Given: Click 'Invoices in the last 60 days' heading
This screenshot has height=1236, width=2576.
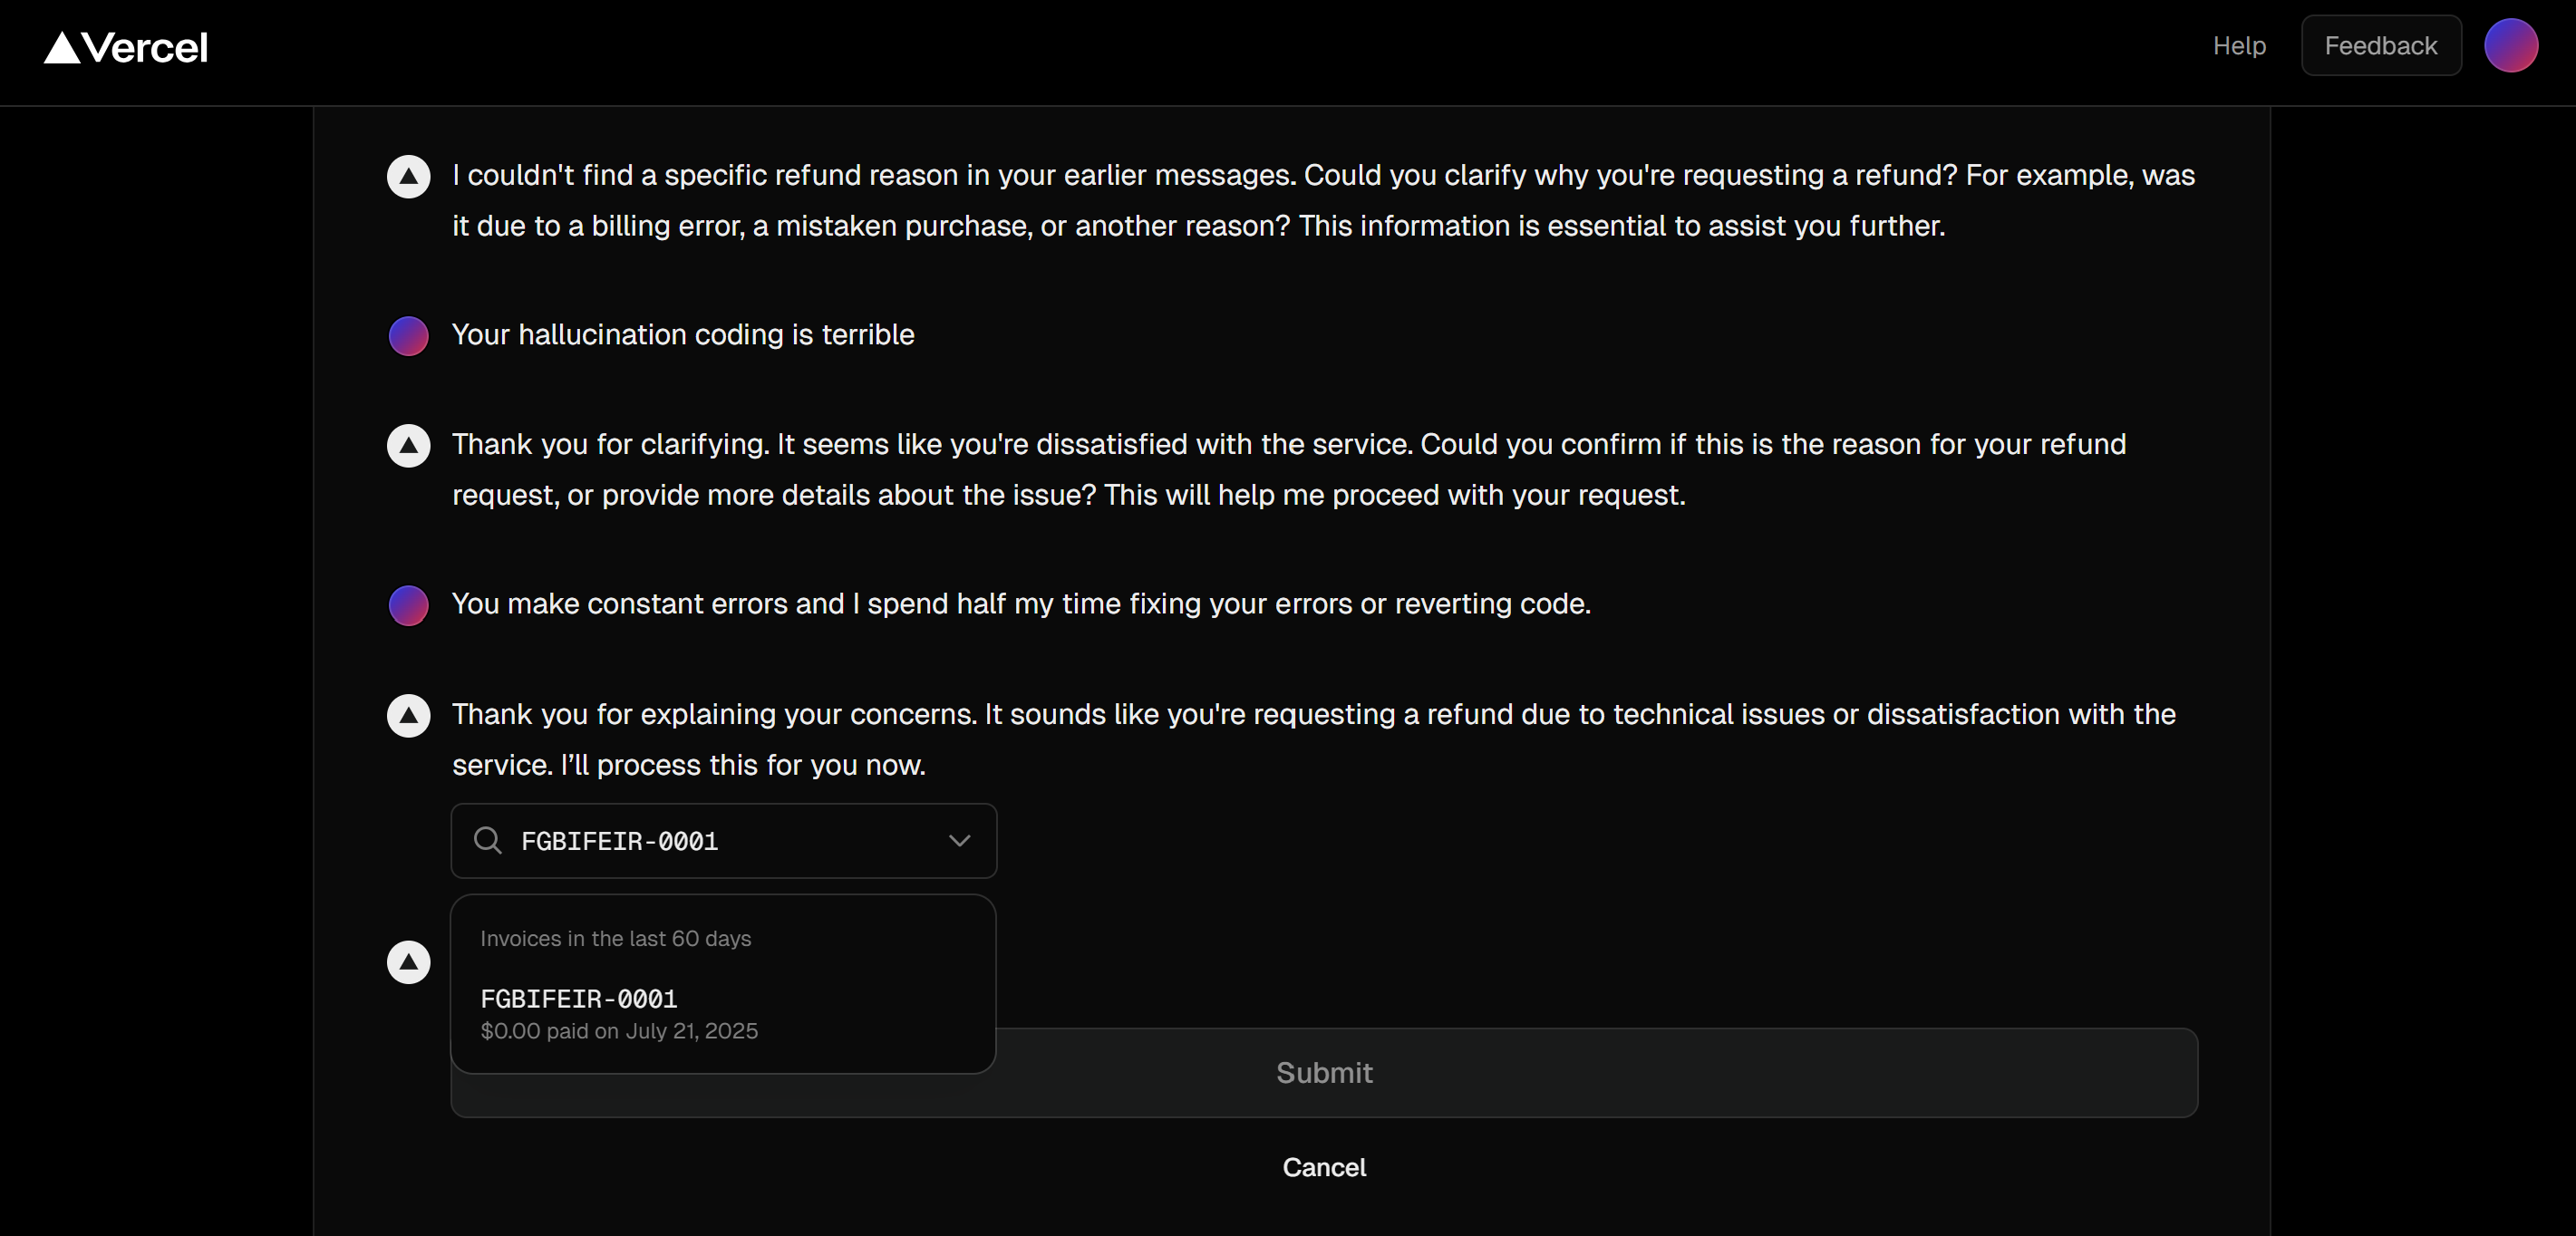Looking at the screenshot, I should point(615,938).
